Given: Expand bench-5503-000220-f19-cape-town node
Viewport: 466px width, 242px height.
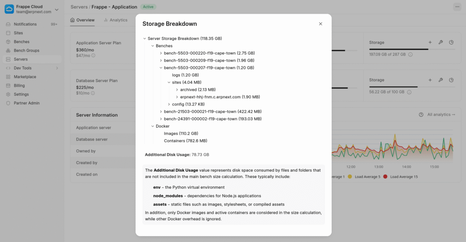Looking at the screenshot, I should 161,53.
